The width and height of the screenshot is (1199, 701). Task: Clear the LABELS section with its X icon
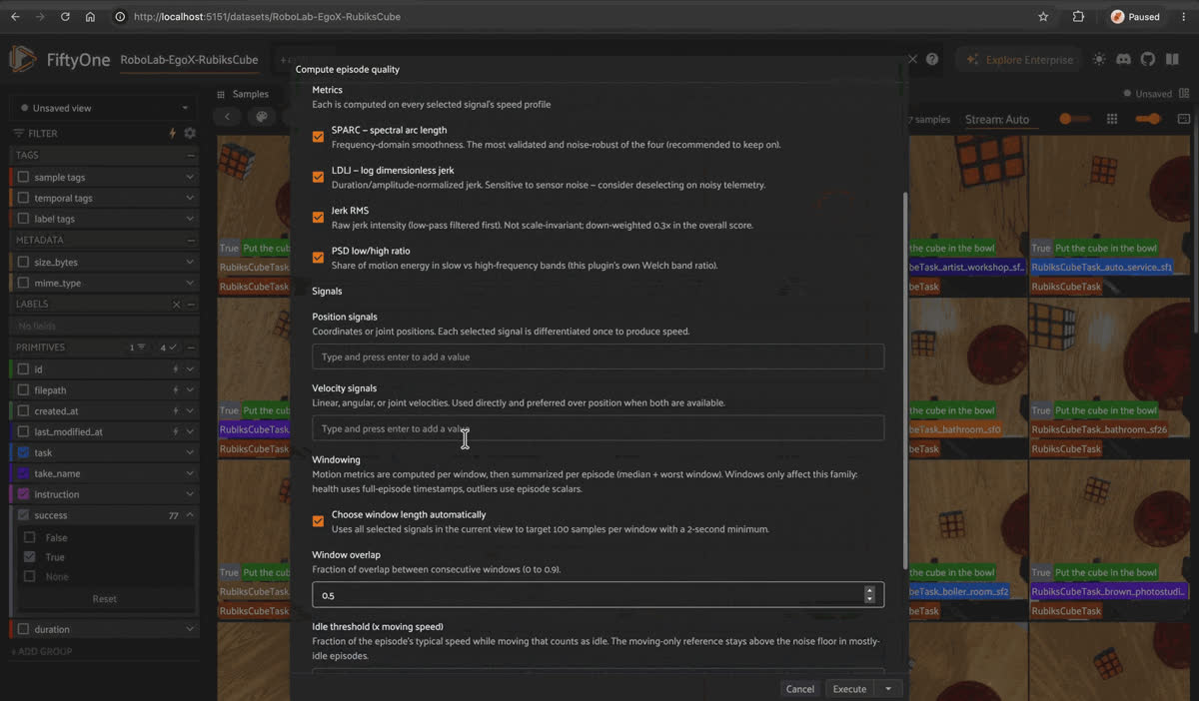(177, 304)
